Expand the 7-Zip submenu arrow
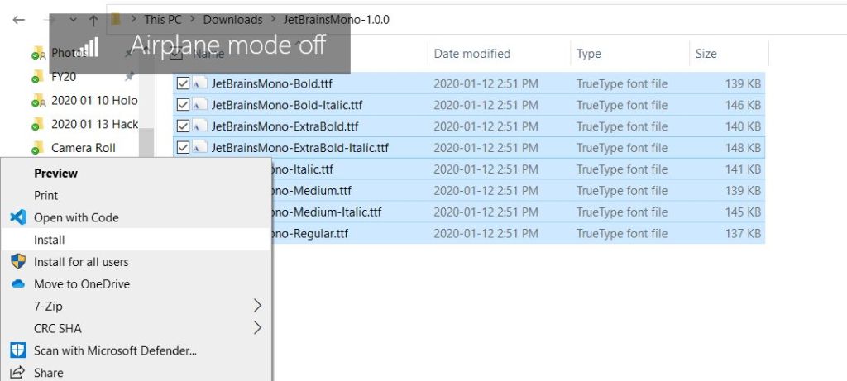847x381 pixels. [x=256, y=306]
